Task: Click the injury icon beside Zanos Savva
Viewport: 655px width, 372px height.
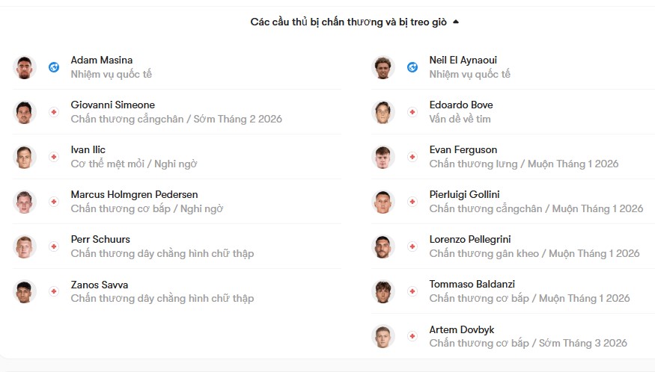Action: pos(54,291)
